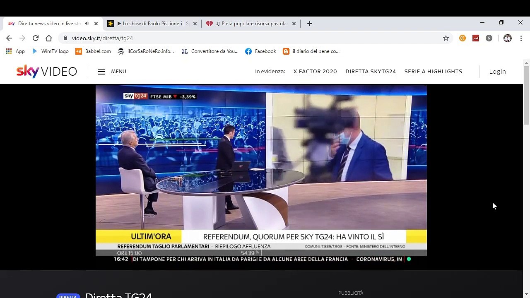530x298 pixels.
Task: Click the In evidenza: label
Action: tap(270, 72)
